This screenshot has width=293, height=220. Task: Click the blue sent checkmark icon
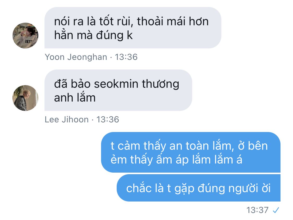276,210
